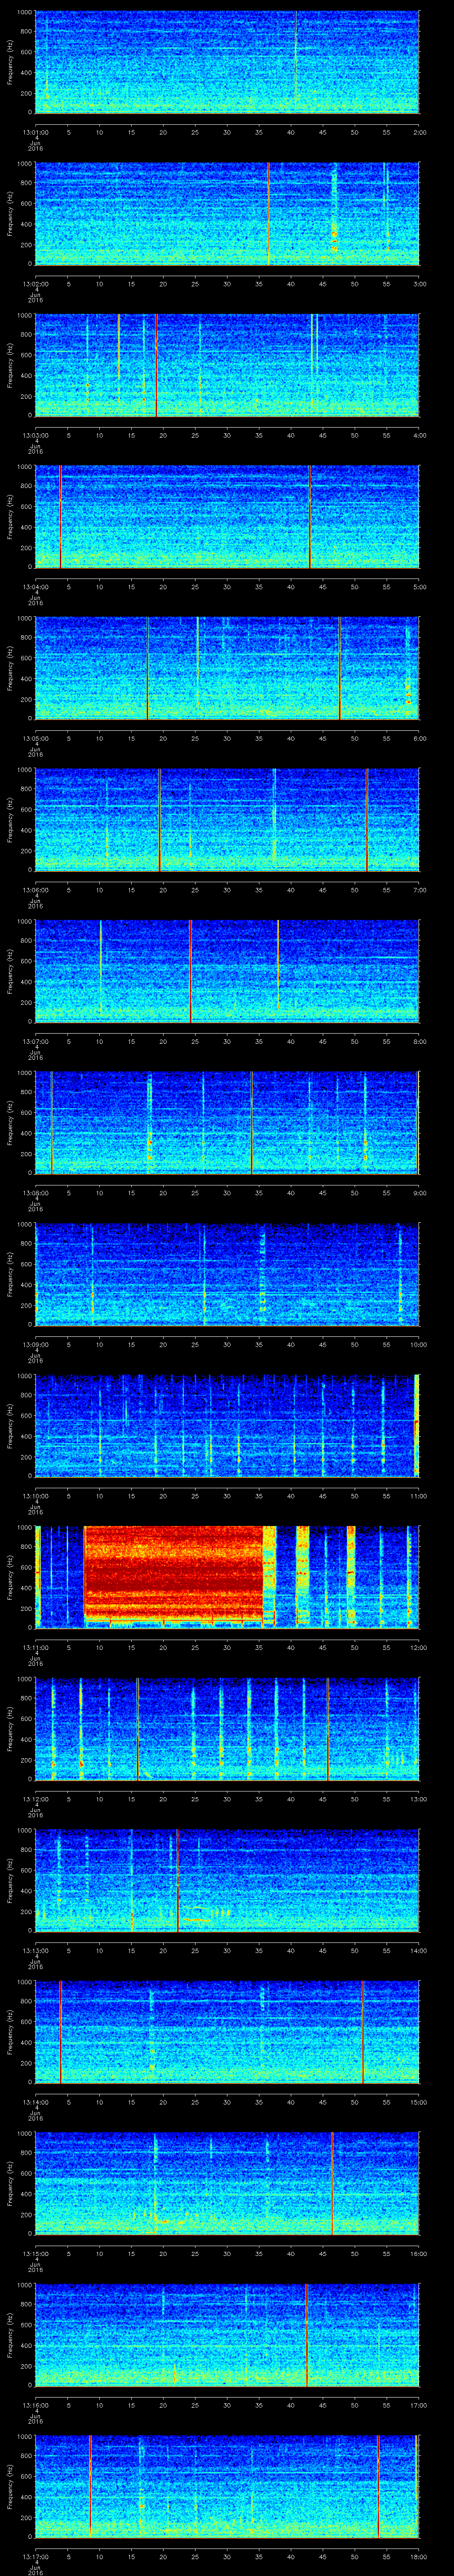Image resolution: width=454 pixels, height=2576 pixels.
Task: Select the '12:00' end time label
Action: point(418,1647)
